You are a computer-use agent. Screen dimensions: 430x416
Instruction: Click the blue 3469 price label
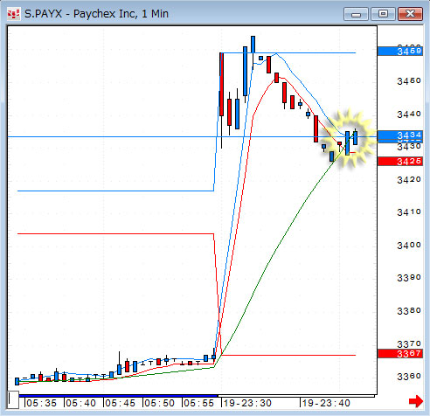pos(400,52)
